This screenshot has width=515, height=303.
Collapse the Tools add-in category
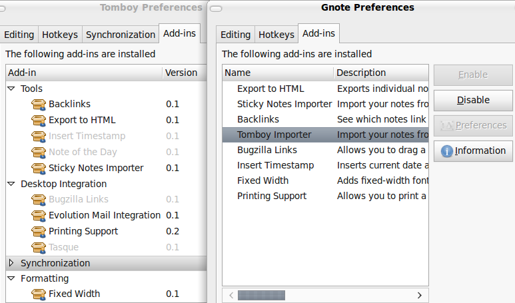[x=11, y=89]
